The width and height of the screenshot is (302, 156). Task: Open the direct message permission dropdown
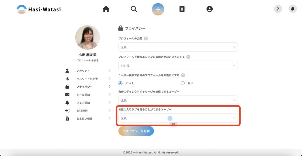tap(178, 100)
